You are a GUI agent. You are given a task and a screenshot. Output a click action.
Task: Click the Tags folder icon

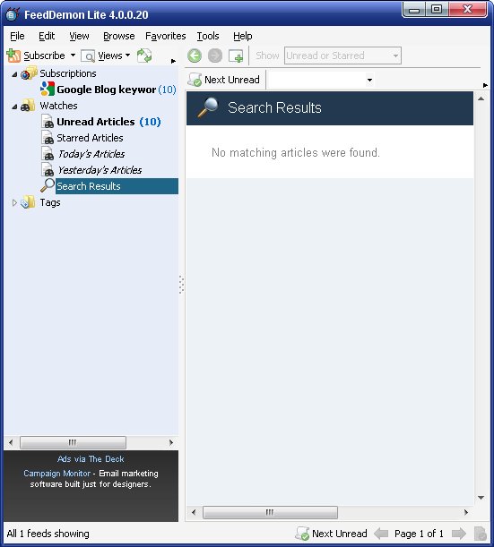[28, 202]
